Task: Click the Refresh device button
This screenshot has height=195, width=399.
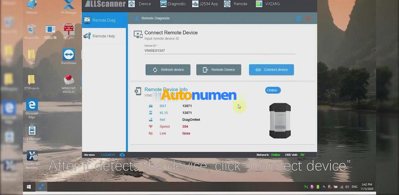Action: pos(168,70)
